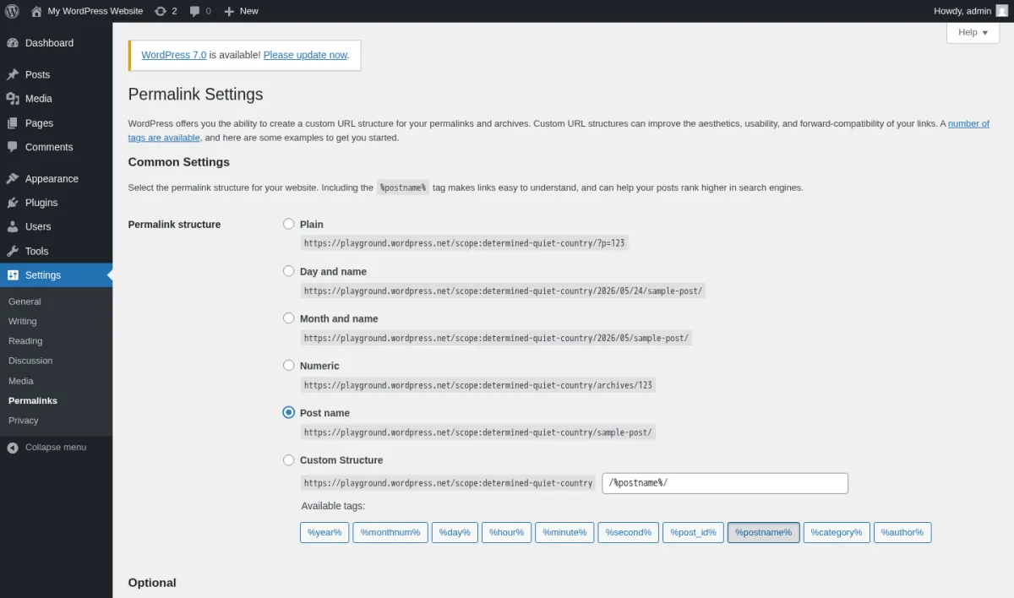Click the Collapse menu arrow icon
Screen dimensions: 1014x598
pyautogui.click(x=13, y=448)
